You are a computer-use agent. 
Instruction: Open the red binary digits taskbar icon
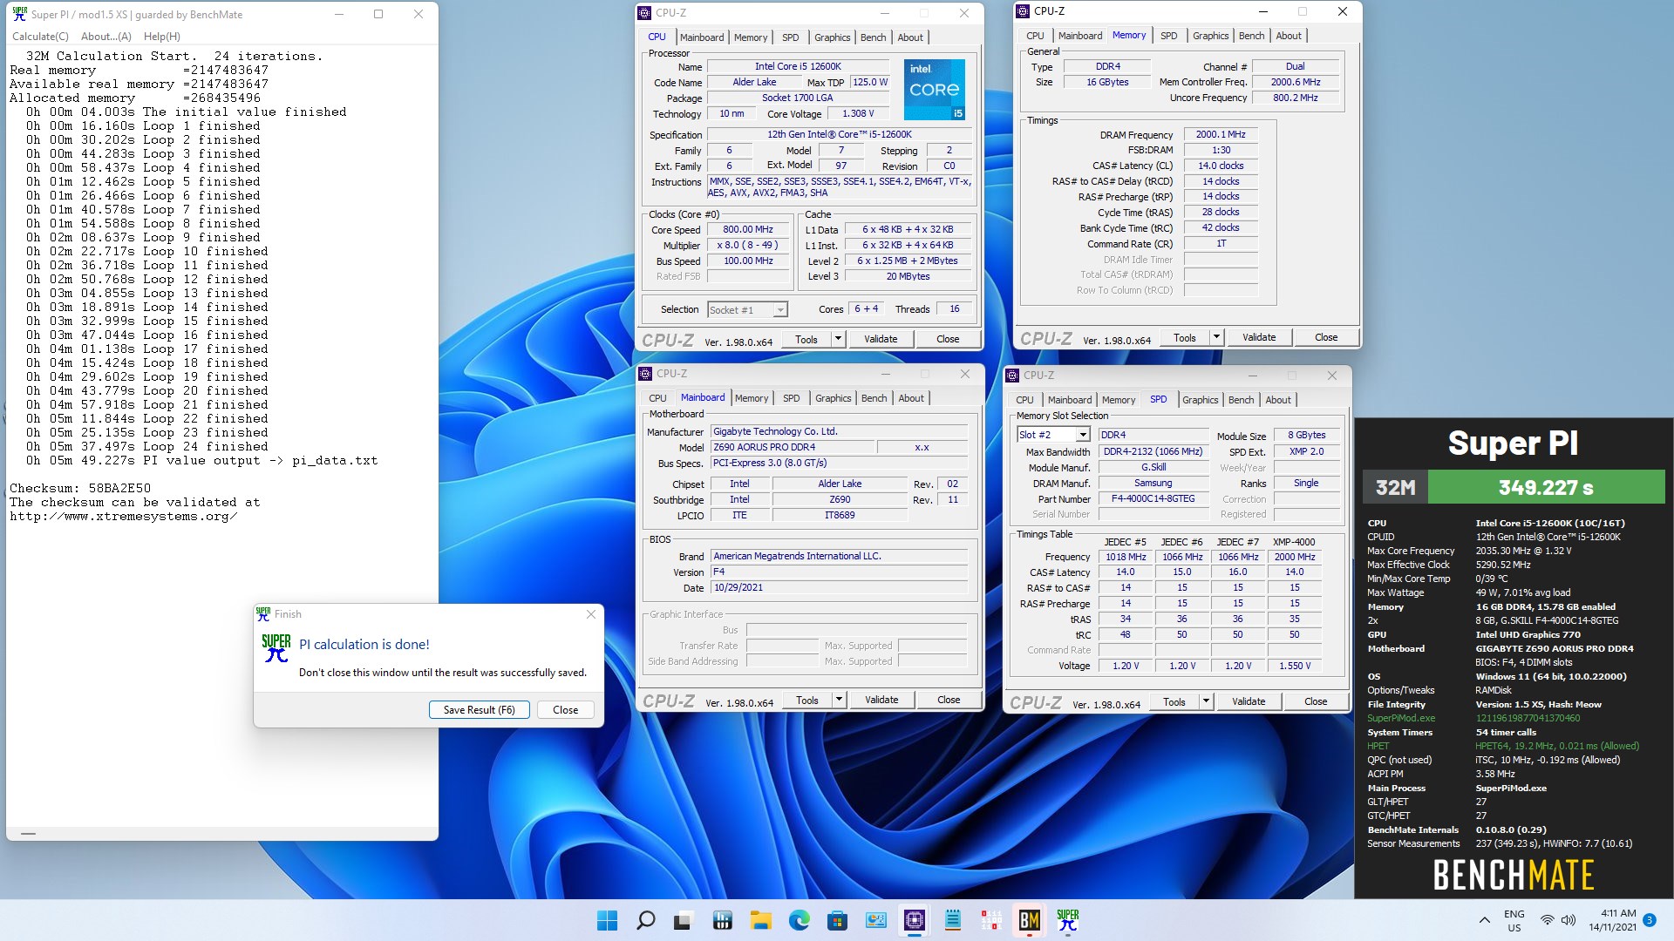coord(990,920)
